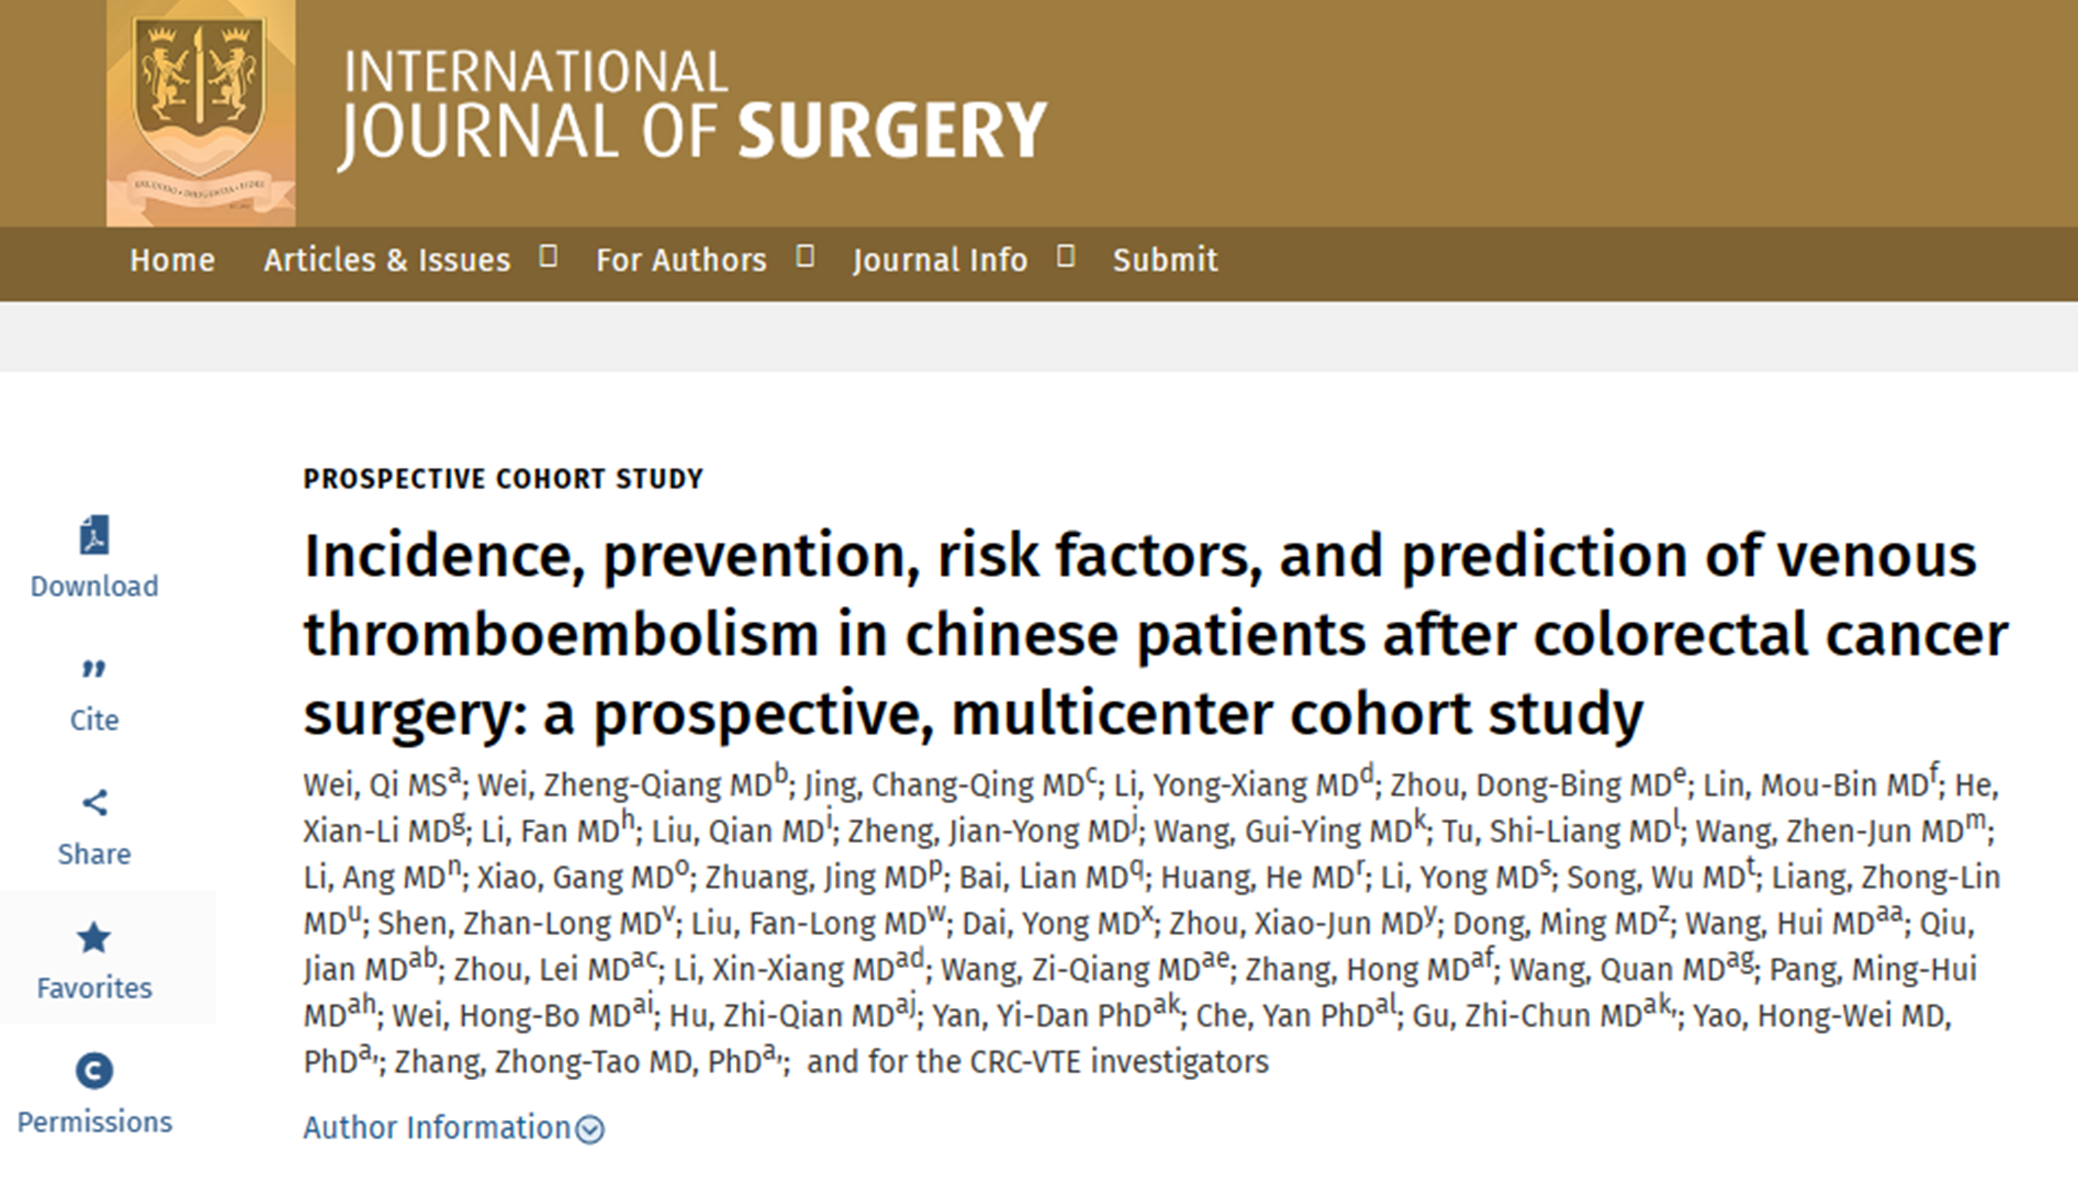This screenshot has height=1185, width=2078.
Task: Click the Permissions copyright icon
Action: [x=94, y=1071]
